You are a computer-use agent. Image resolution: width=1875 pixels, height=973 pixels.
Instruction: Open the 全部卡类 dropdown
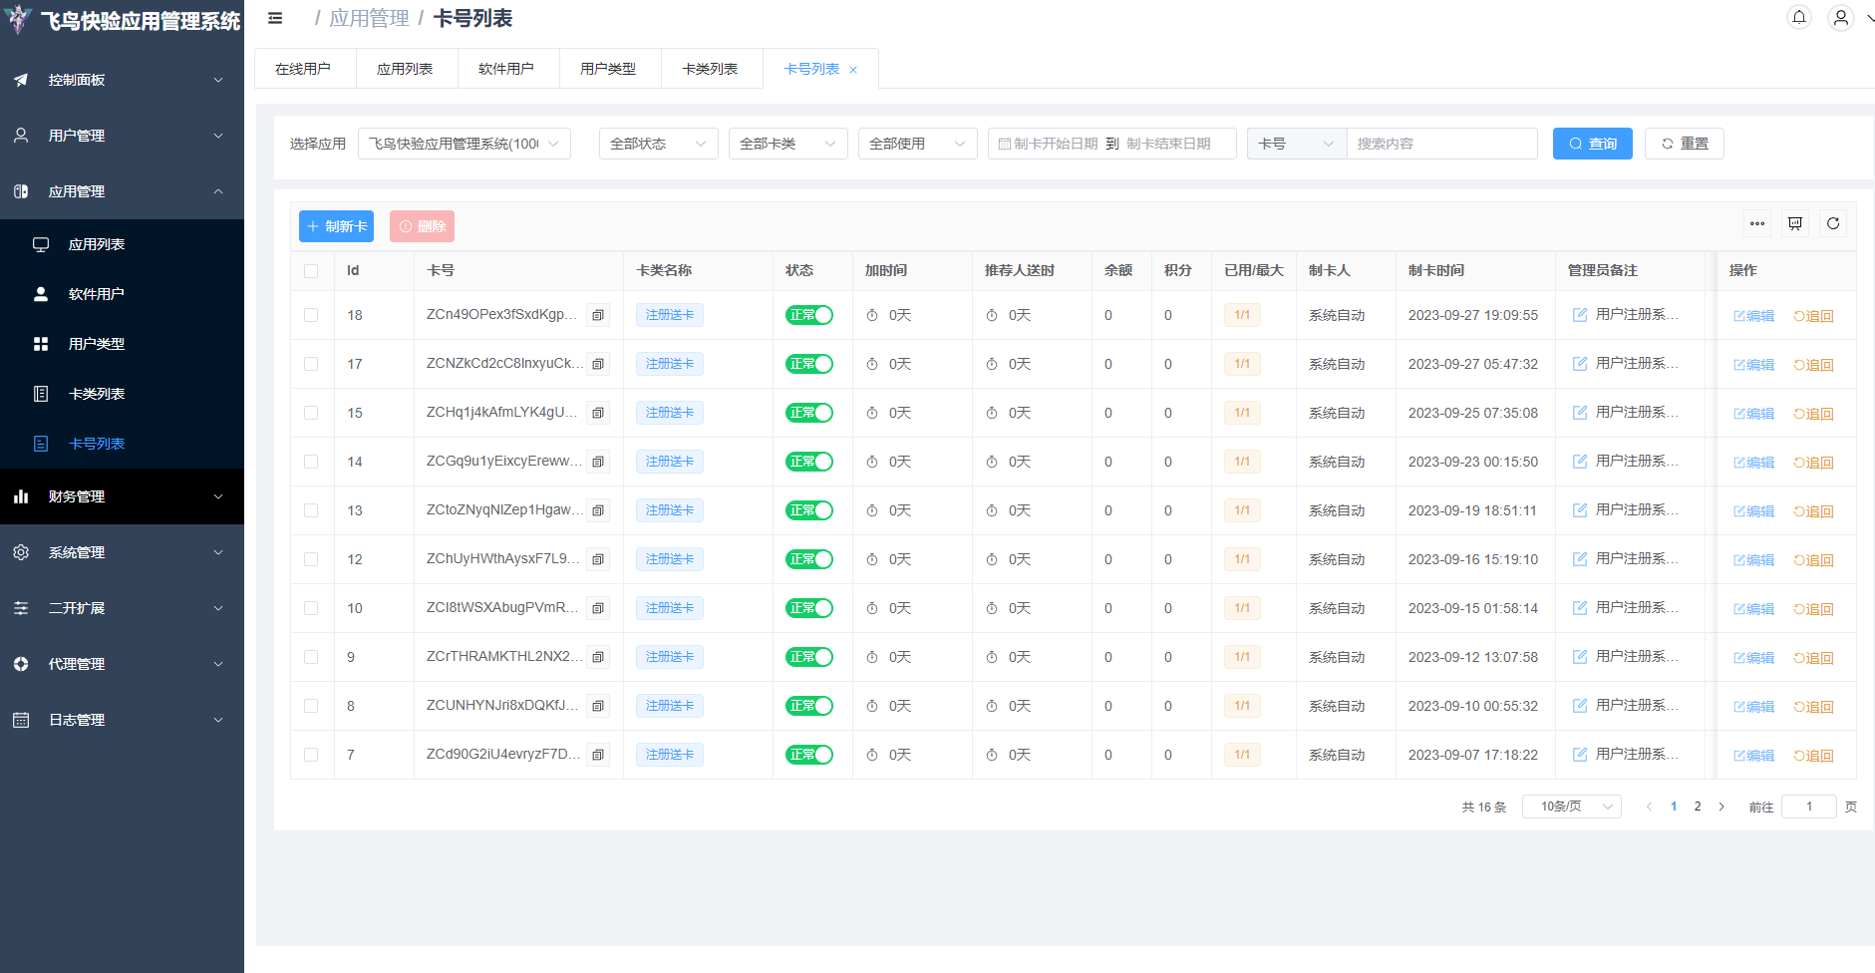tap(787, 144)
